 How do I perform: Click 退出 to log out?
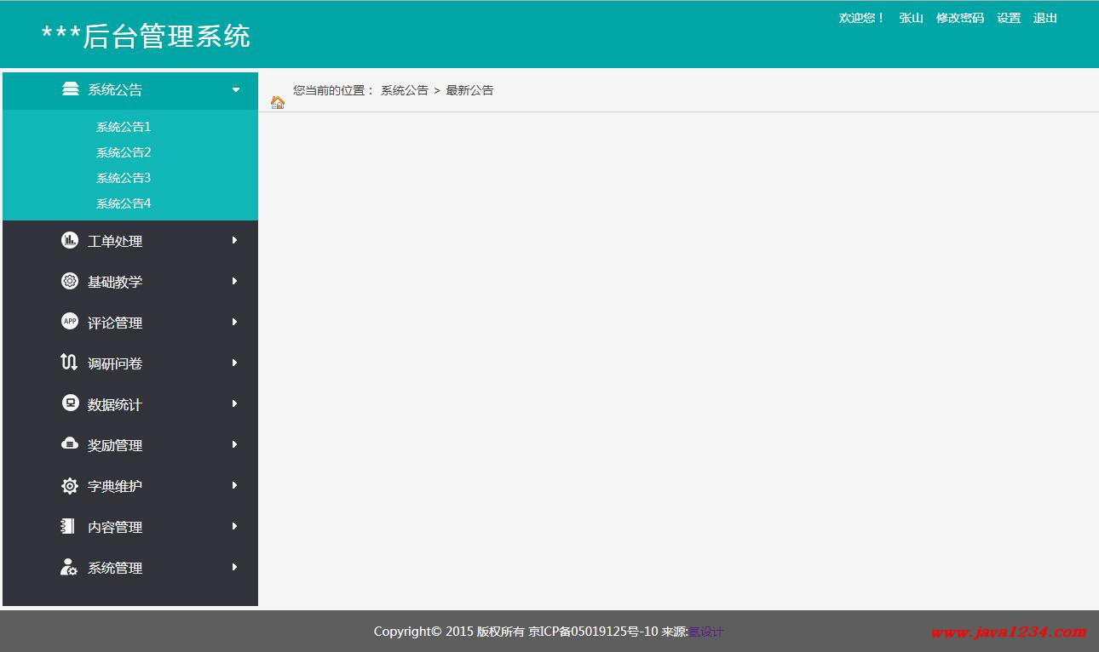tap(1045, 18)
